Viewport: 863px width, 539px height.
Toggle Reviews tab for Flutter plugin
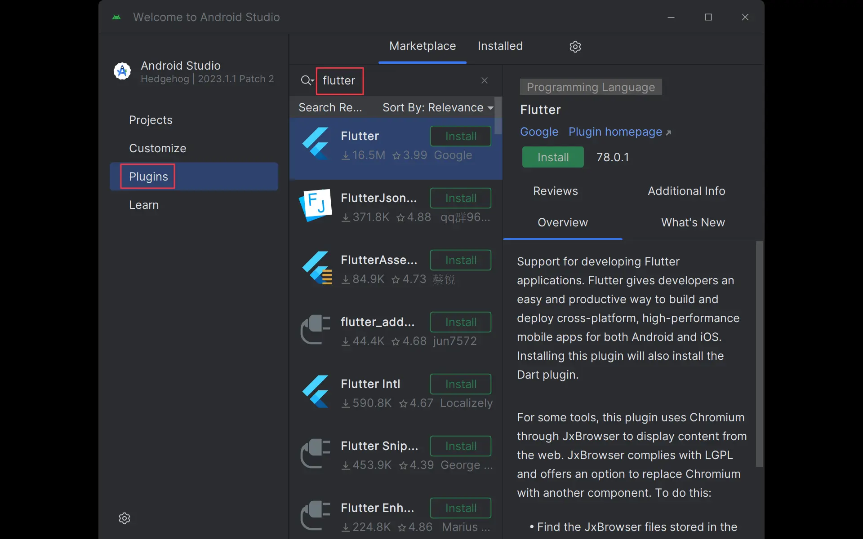pyautogui.click(x=555, y=190)
